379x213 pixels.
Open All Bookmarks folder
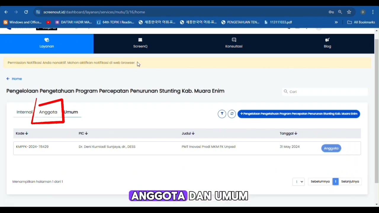tap(361, 22)
